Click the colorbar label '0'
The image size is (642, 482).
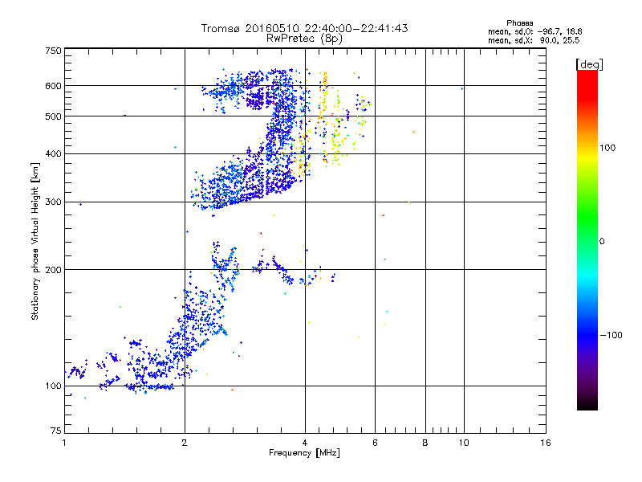click(601, 242)
